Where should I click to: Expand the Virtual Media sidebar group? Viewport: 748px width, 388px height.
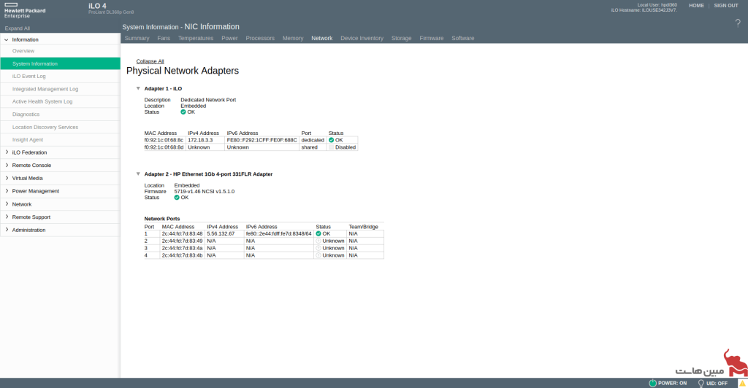(x=7, y=178)
